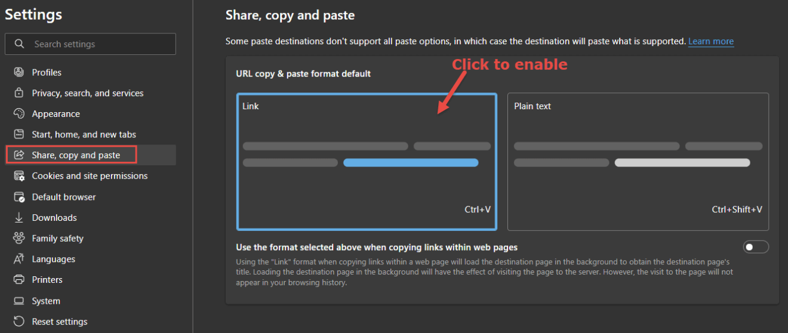Click the URL copy & paste format heading
Image resolution: width=788 pixels, height=333 pixels.
[303, 74]
